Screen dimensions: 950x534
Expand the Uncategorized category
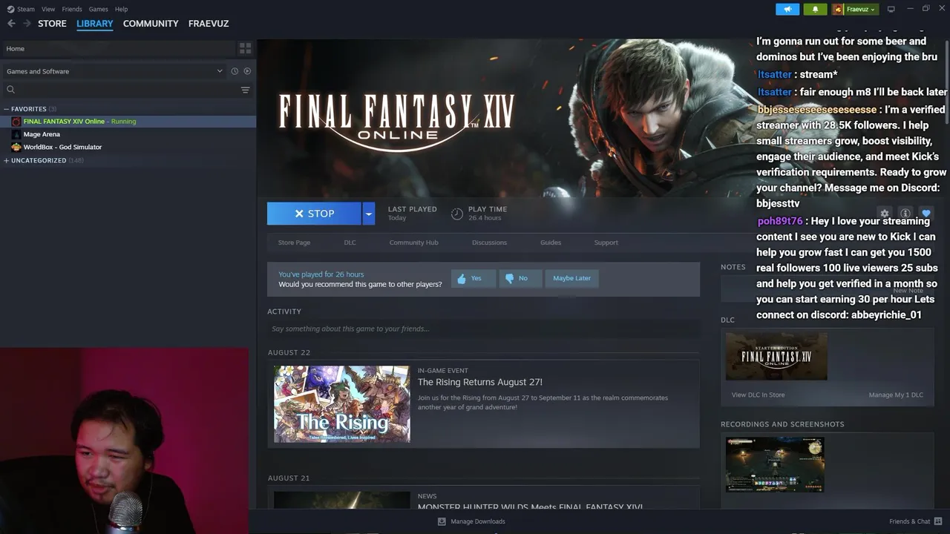[7, 160]
